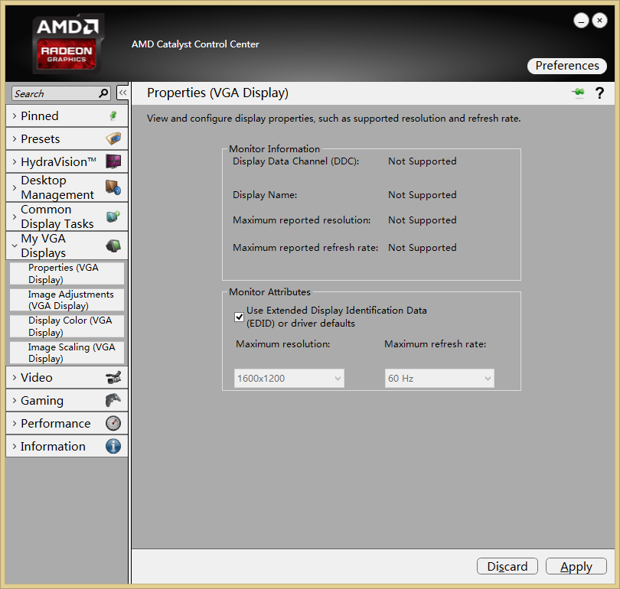This screenshot has width=620, height=589.
Task: Click the Display Name label
Action: 265,195
